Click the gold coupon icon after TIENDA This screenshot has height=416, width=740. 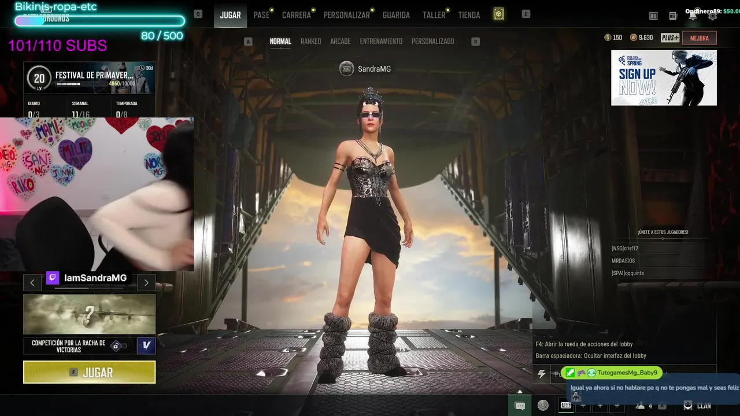[498, 14]
